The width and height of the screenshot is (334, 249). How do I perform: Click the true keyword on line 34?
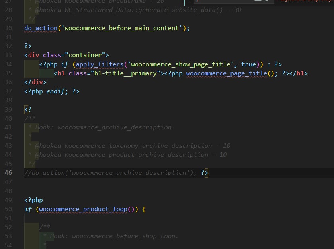248,64
